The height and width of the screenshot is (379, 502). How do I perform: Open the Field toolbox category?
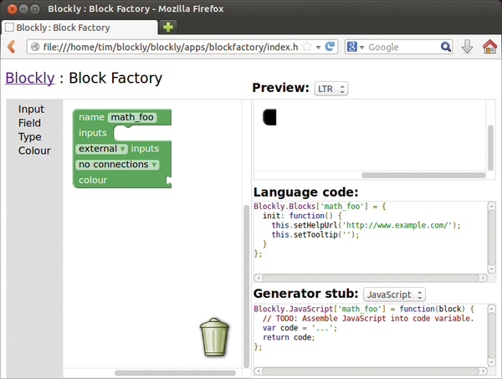click(29, 123)
